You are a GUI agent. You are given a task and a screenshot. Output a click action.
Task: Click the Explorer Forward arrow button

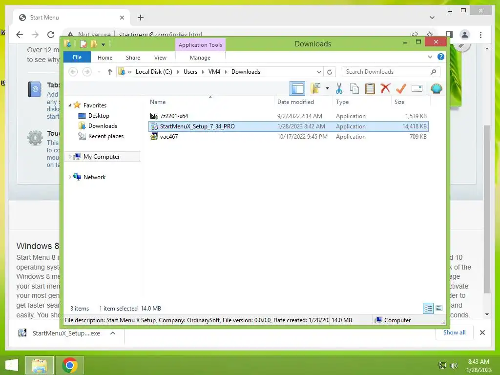coord(87,72)
